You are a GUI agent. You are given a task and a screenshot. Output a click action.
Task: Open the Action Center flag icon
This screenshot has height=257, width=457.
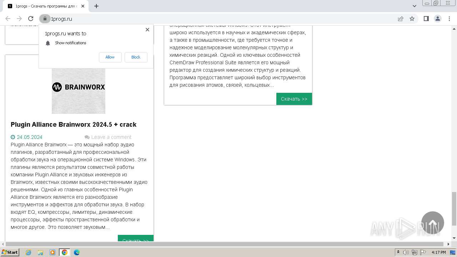(x=423, y=252)
